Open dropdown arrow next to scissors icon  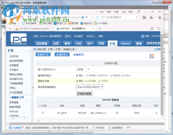click(155, 17)
